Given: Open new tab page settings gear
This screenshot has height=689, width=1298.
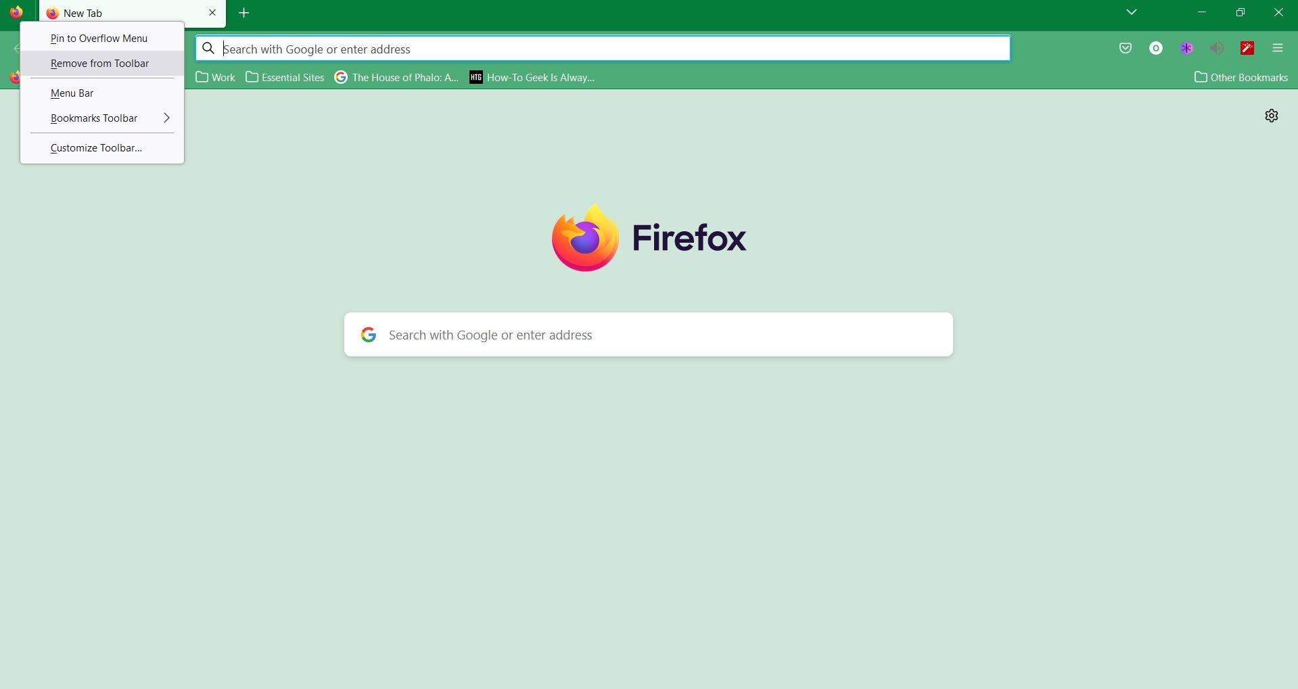Looking at the screenshot, I should tap(1270, 115).
